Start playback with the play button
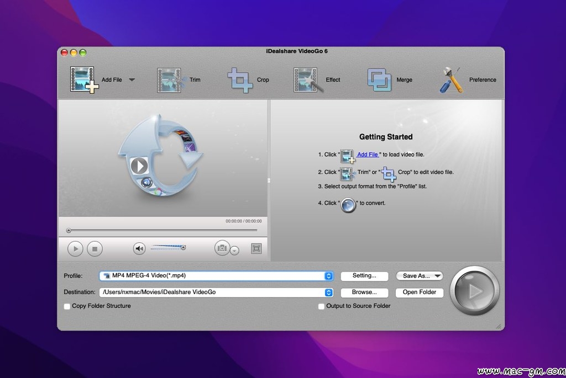Screen dimensions: 566x378 (75, 249)
